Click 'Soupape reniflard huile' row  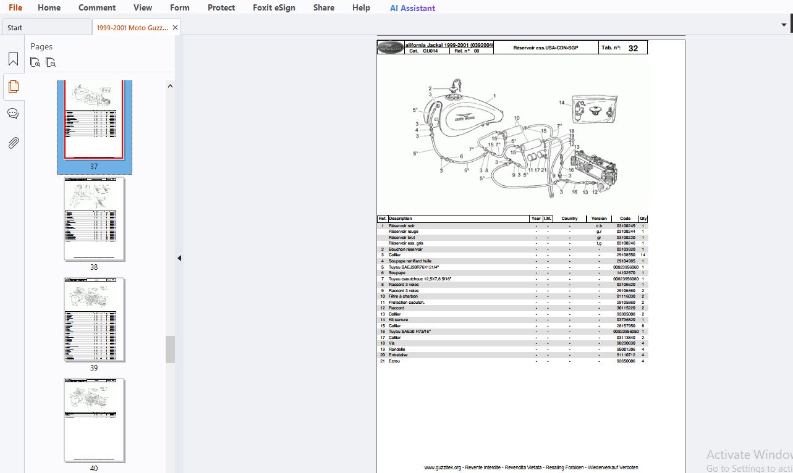click(x=512, y=261)
